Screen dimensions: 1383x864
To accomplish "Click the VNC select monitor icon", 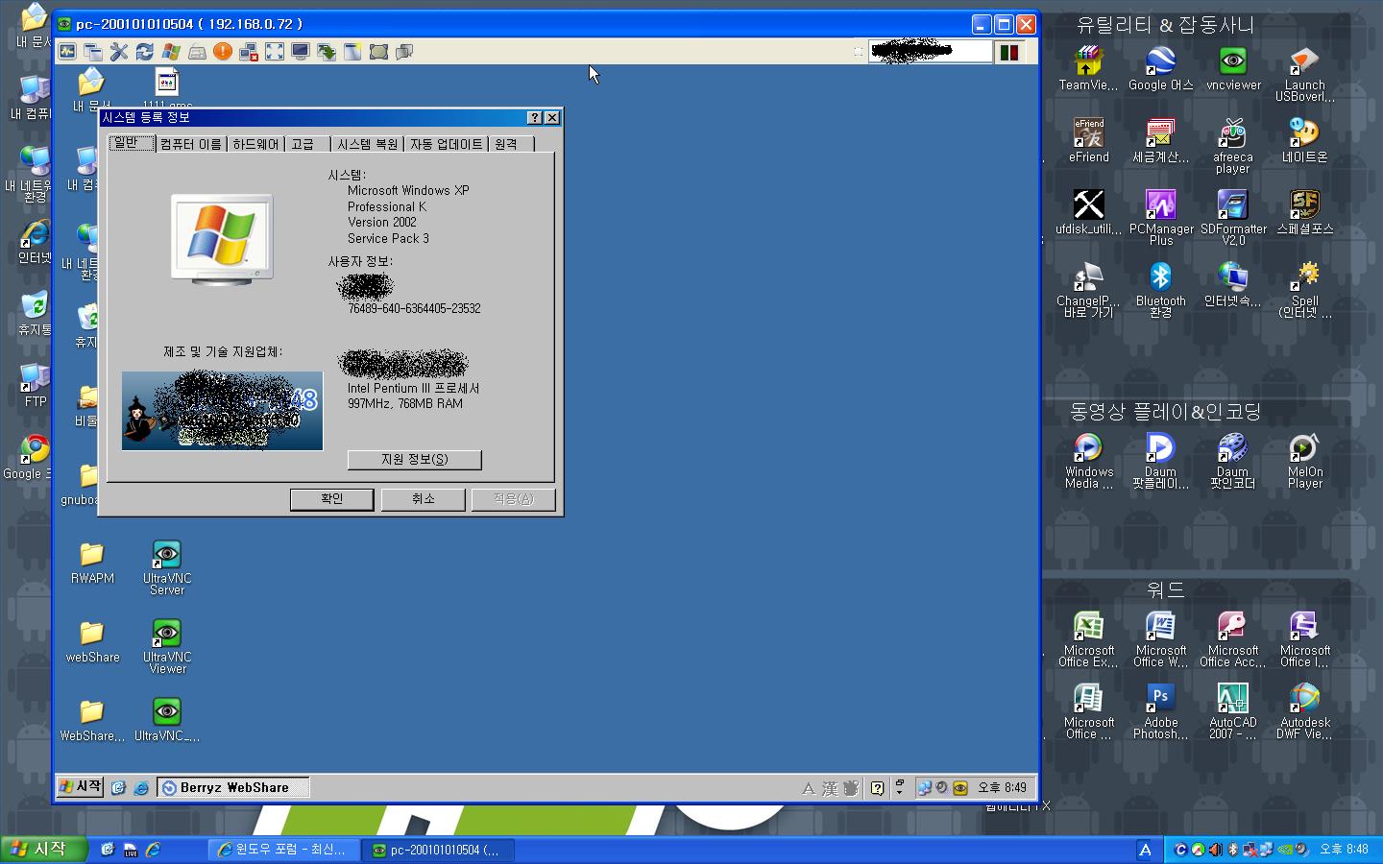I will click(301, 52).
